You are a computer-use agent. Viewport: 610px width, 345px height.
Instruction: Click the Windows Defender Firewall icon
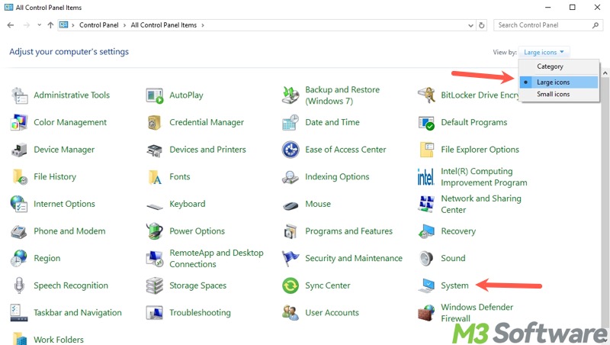(x=426, y=313)
